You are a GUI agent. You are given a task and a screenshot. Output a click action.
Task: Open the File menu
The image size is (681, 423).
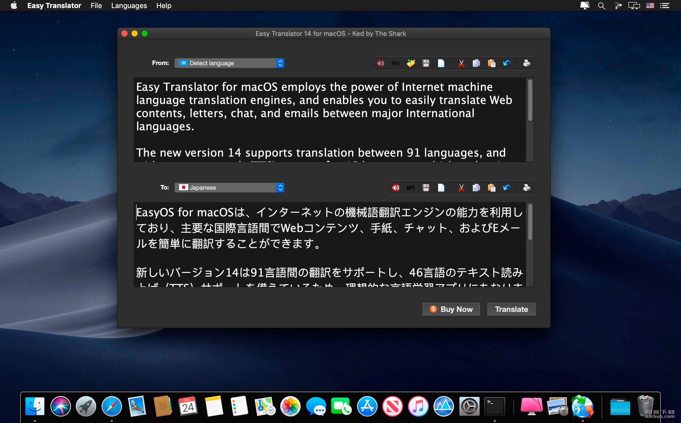[96, 6]
